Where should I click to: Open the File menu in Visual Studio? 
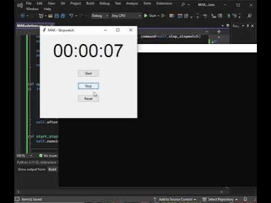coord(29,3)
